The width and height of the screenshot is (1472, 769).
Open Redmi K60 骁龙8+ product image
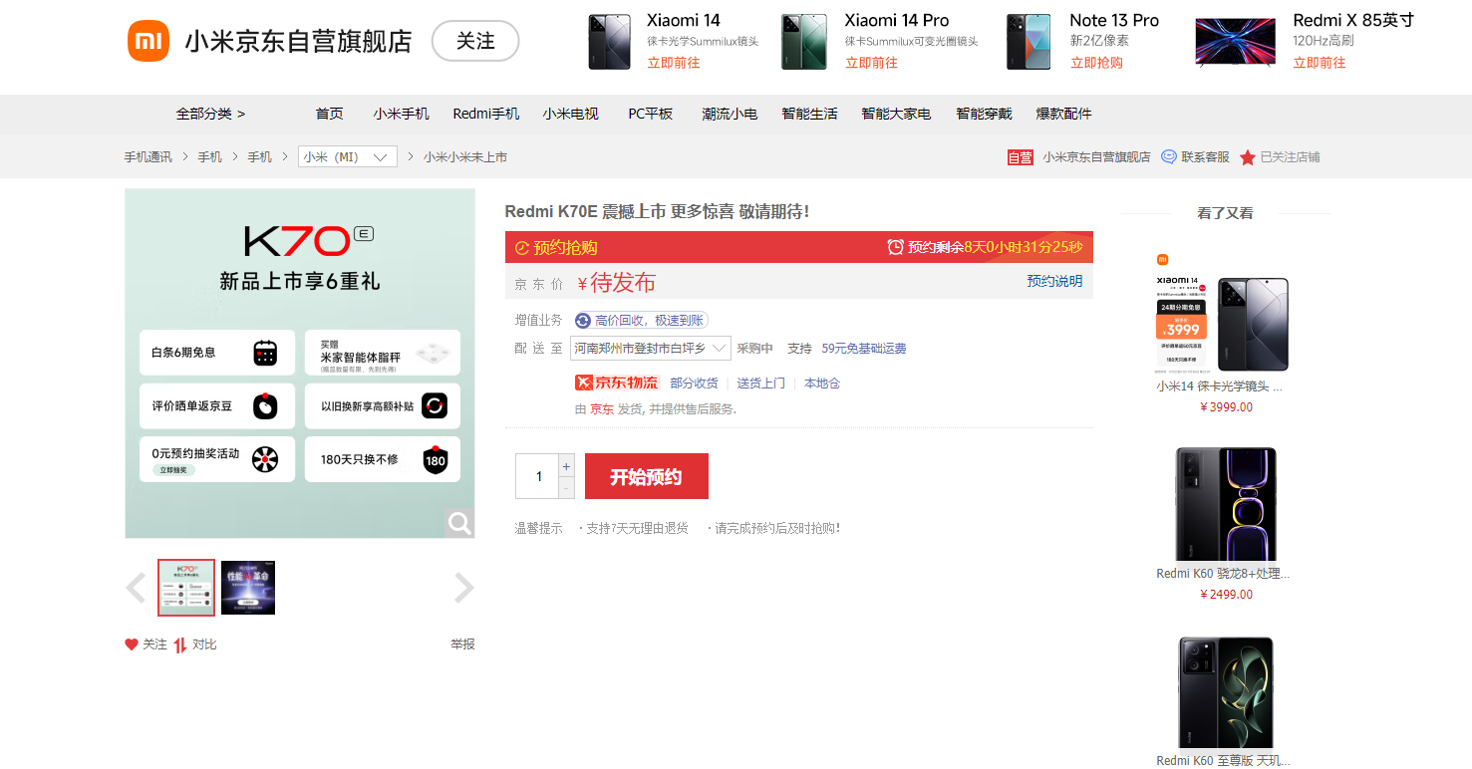[x=1225, y=503]
